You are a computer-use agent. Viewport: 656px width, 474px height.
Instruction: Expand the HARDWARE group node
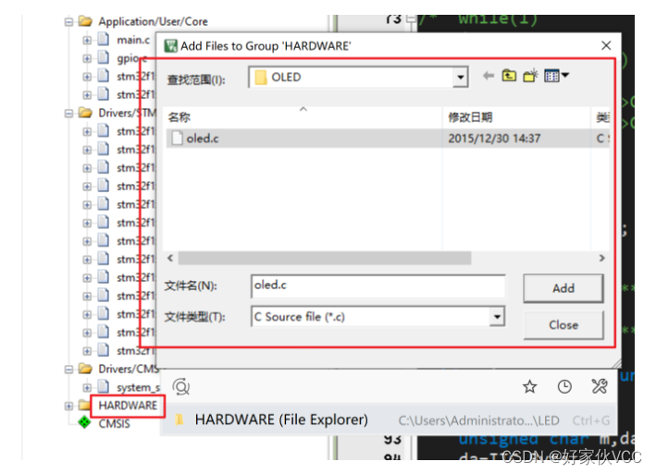68,406
